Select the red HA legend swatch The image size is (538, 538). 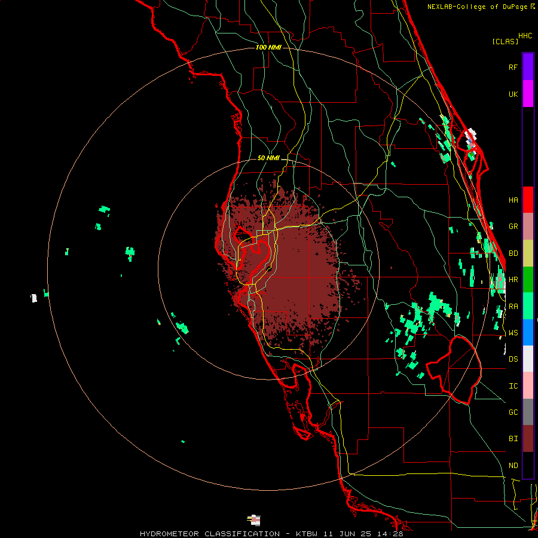click(x=528, y=200)
